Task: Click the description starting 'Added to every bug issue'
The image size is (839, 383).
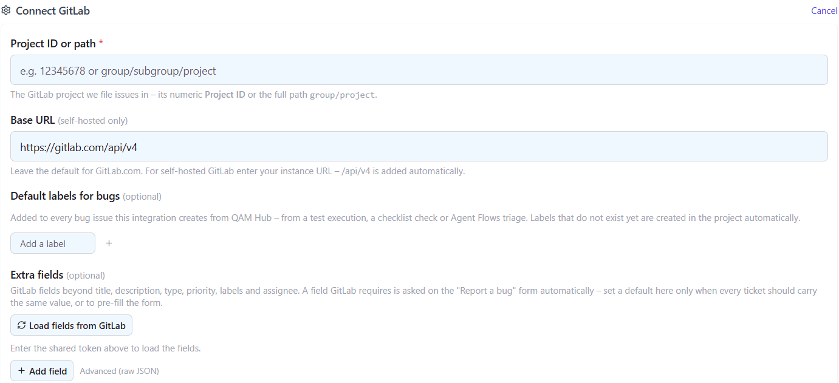Action: [405, 217]
